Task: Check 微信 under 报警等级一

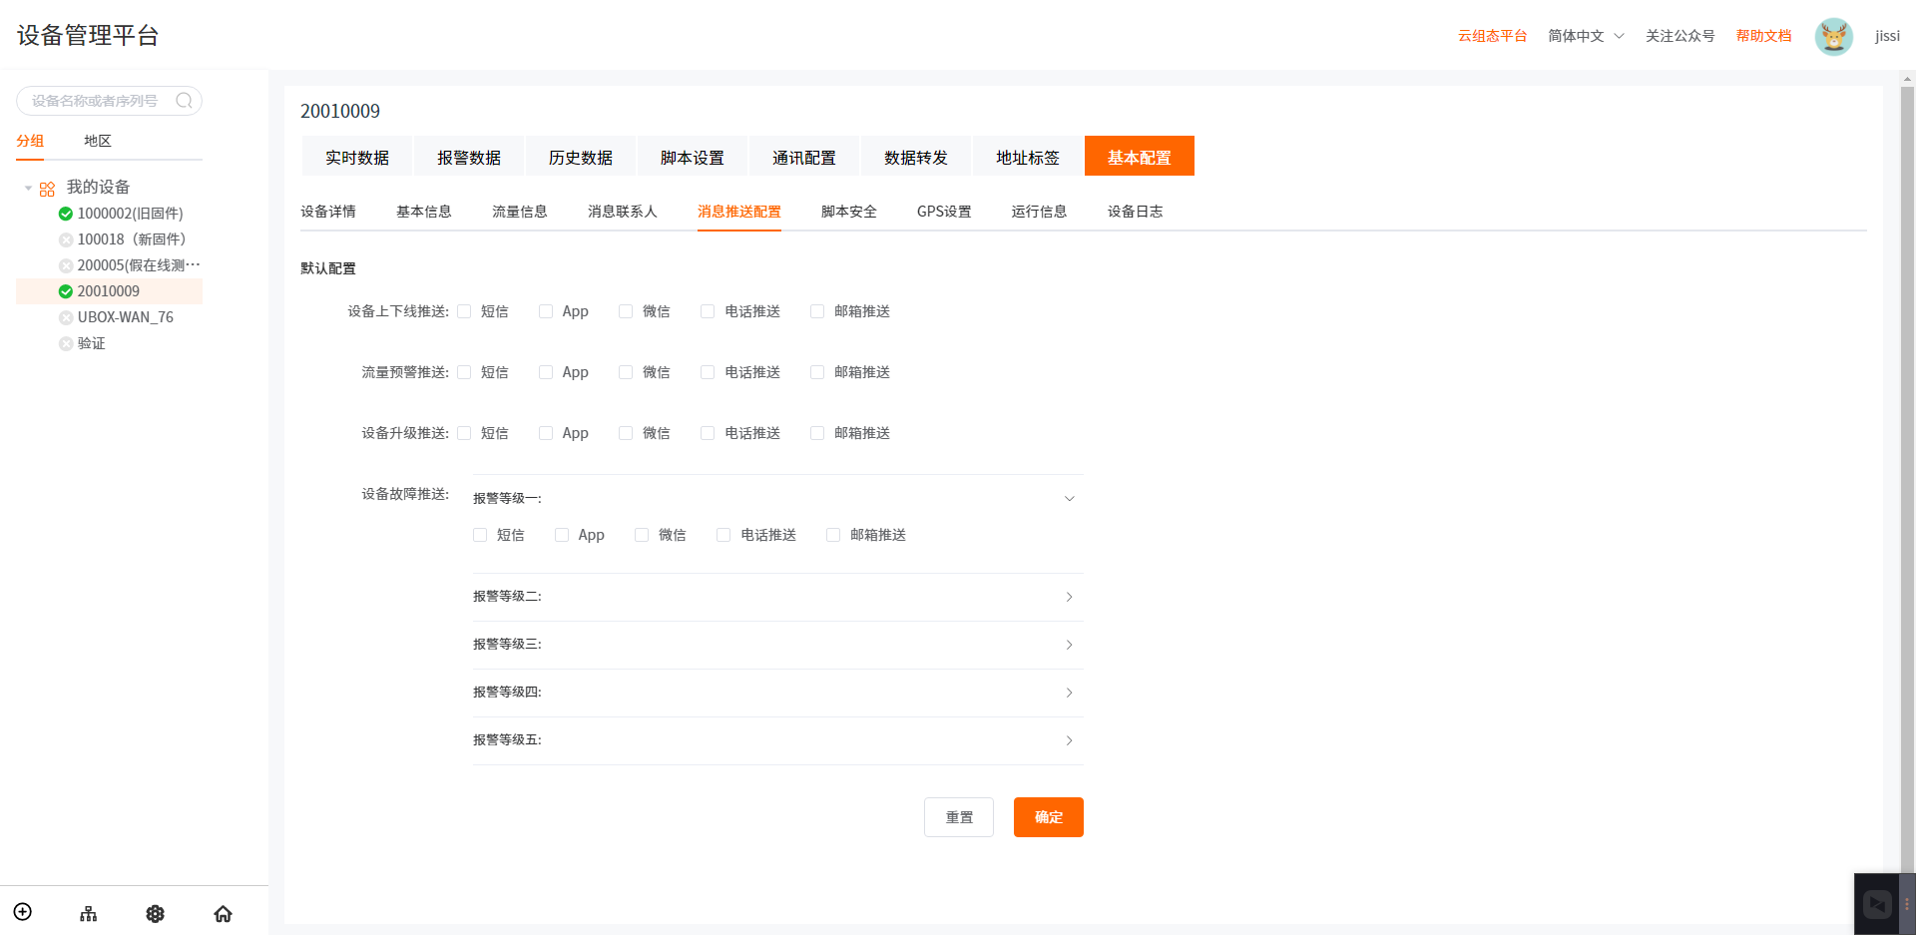Action: click(642, 535)
